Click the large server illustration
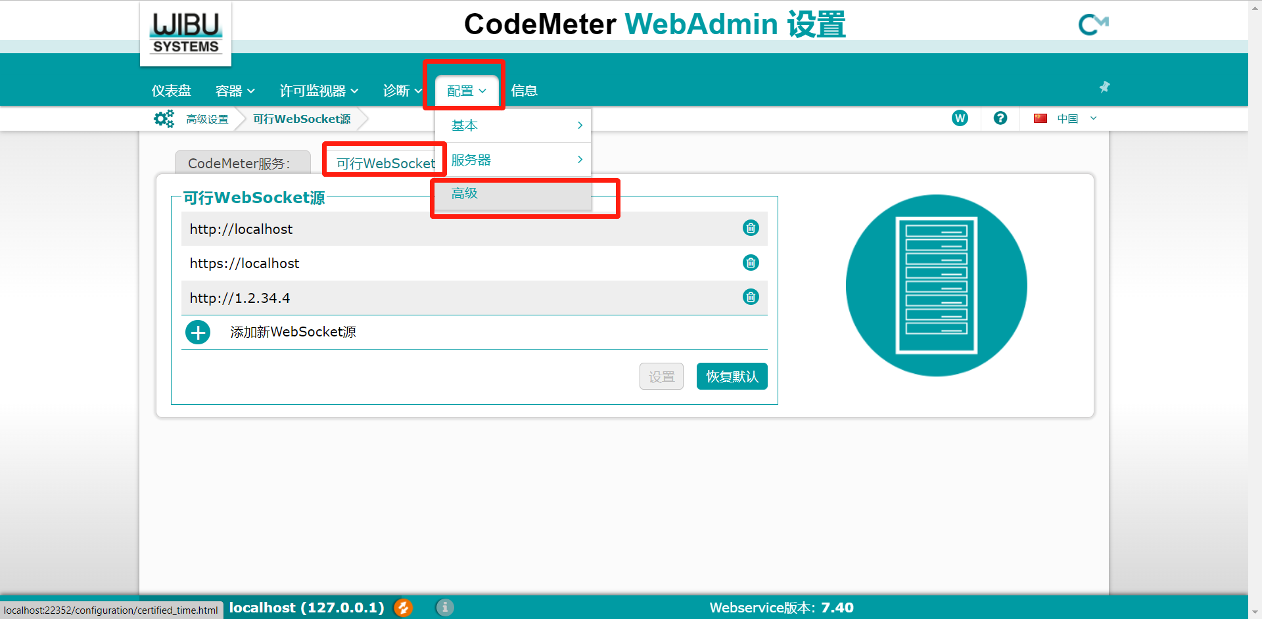 [x=936, y=285]
